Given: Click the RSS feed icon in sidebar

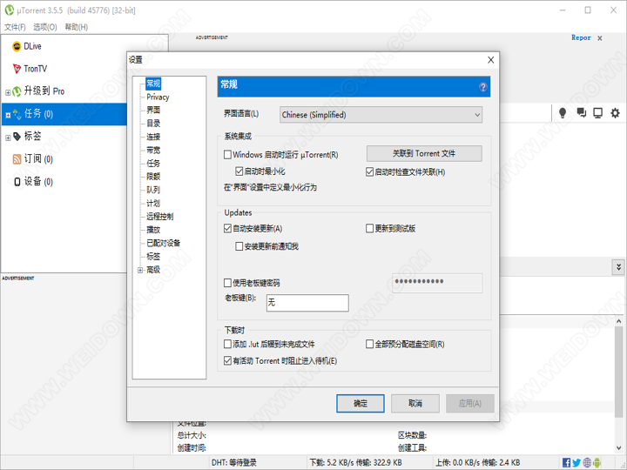Looking at the screenshot, I should pos(17,159).
